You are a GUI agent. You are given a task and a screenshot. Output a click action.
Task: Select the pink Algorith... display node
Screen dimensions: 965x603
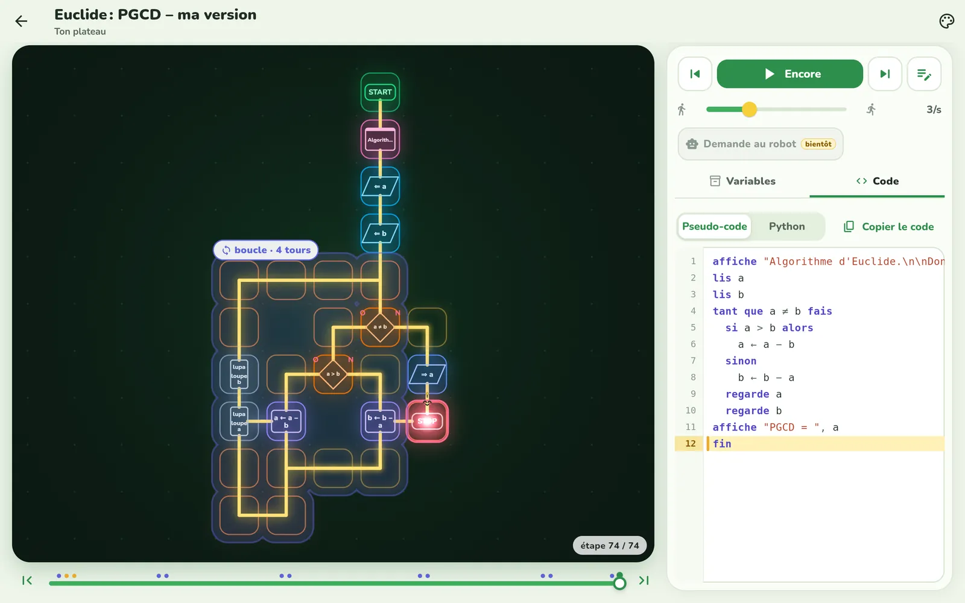click(x=380, y=139)
